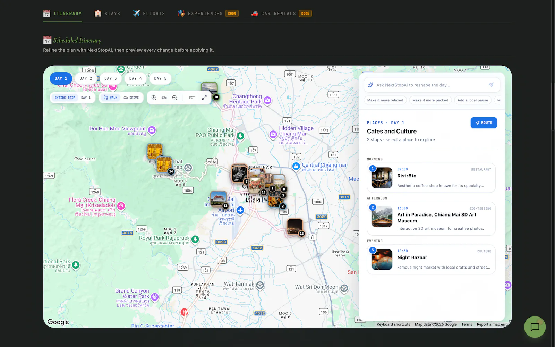Click the Google logo on map
555x347 pixels.
58,322
